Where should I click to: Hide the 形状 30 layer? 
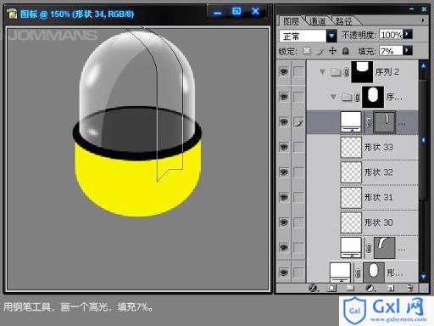[x=284, y=222]
